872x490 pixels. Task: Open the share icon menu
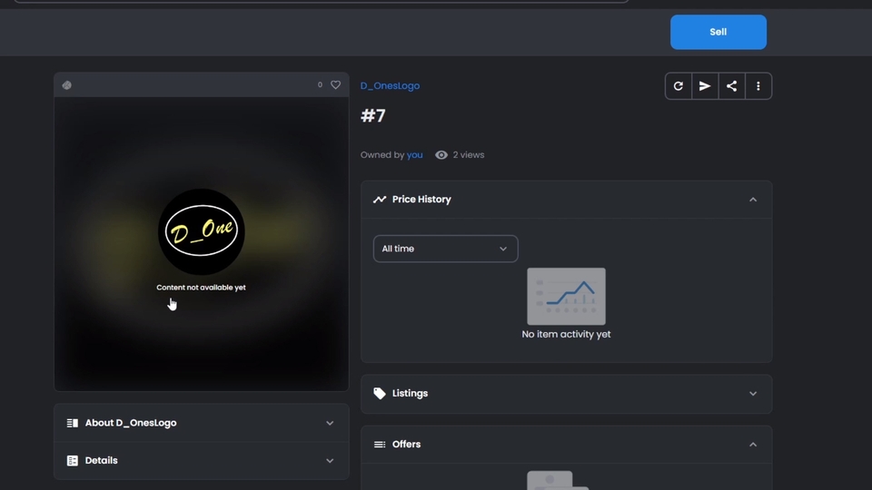click(x=731, y=86)
